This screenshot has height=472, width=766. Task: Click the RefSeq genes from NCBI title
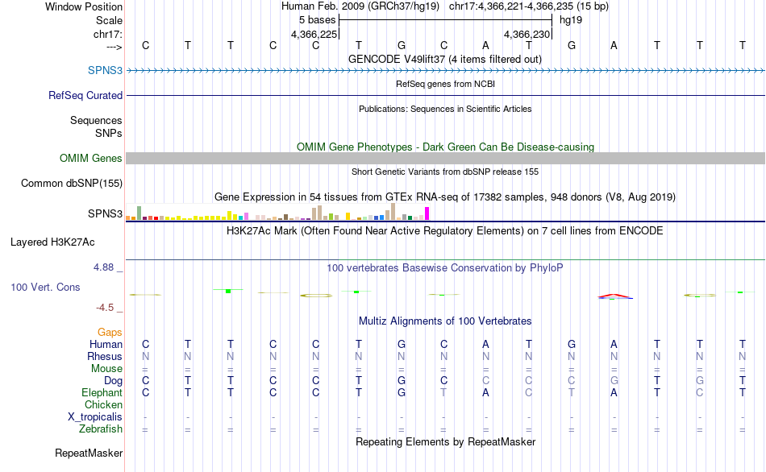coord(445,84)
